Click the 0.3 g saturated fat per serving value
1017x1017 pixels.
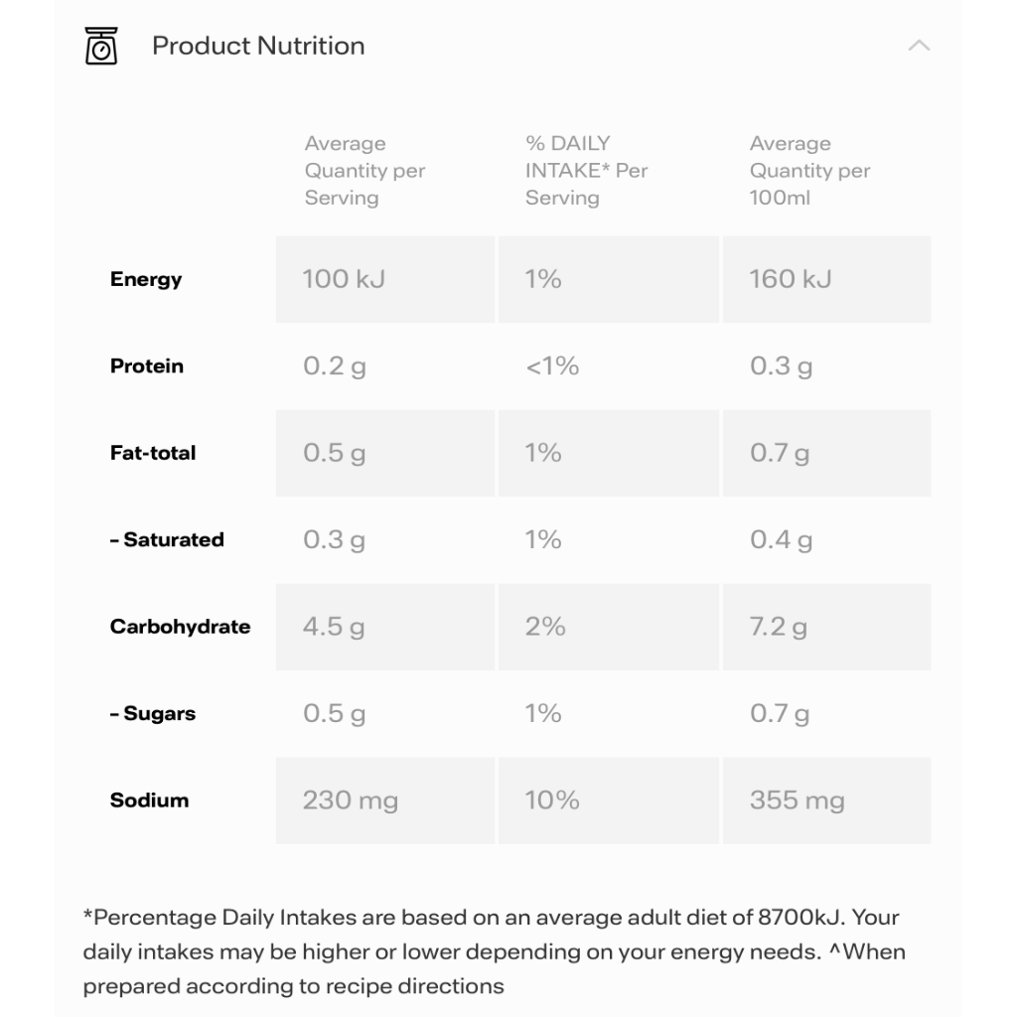[x=334, y=539]
